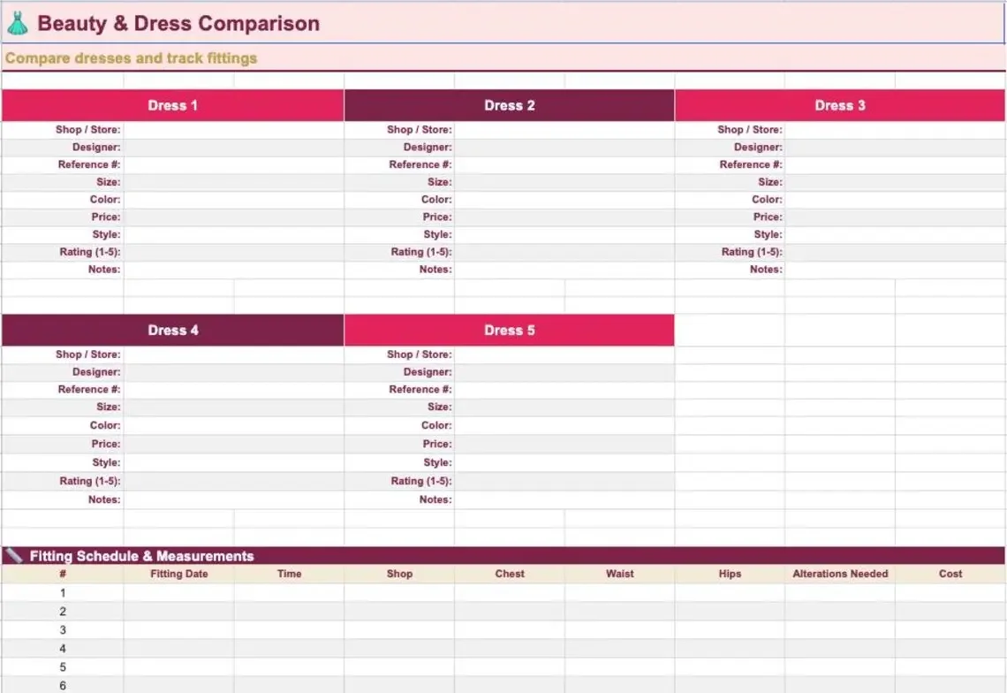Select the Dress 4 header banner
This screenshot has width=1007, height=693.
[172, 329]
